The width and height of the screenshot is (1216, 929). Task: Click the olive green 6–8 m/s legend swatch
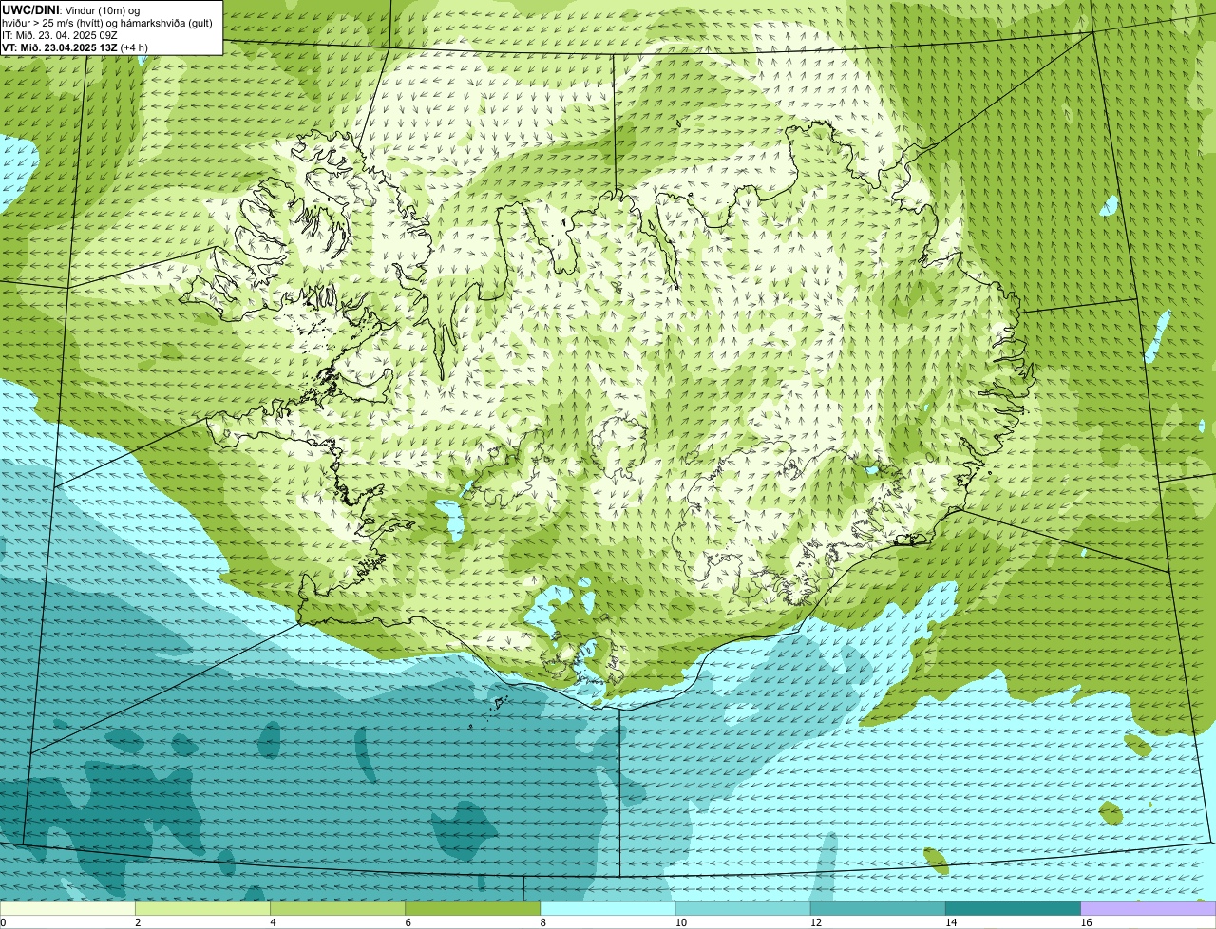click(473, 909)
